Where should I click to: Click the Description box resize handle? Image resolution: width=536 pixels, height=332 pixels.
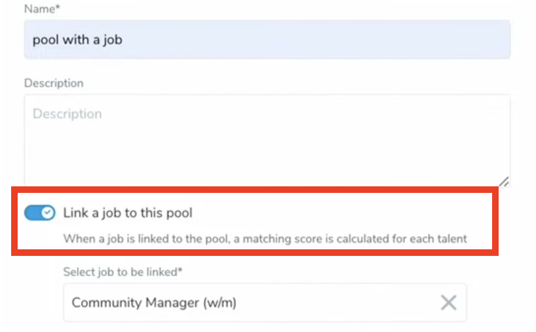[504, 182]
